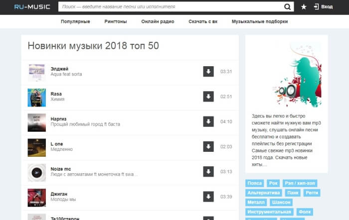Click artist name Наргиз

[x=58, y=119]
